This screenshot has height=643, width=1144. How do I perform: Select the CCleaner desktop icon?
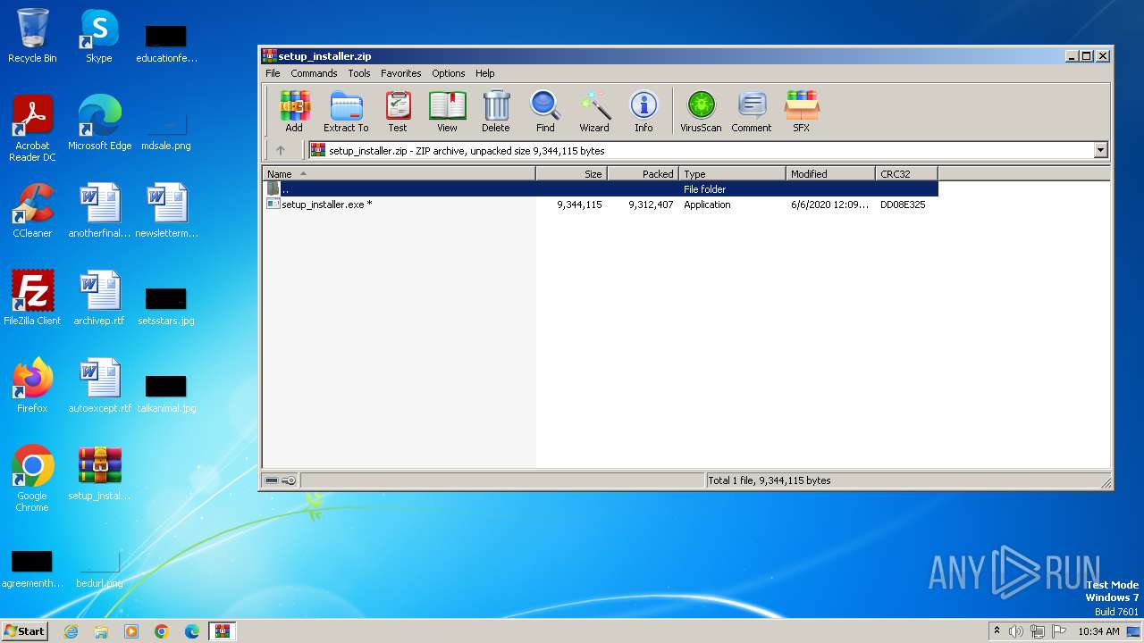pyautogui.click(x=32, y=212)
